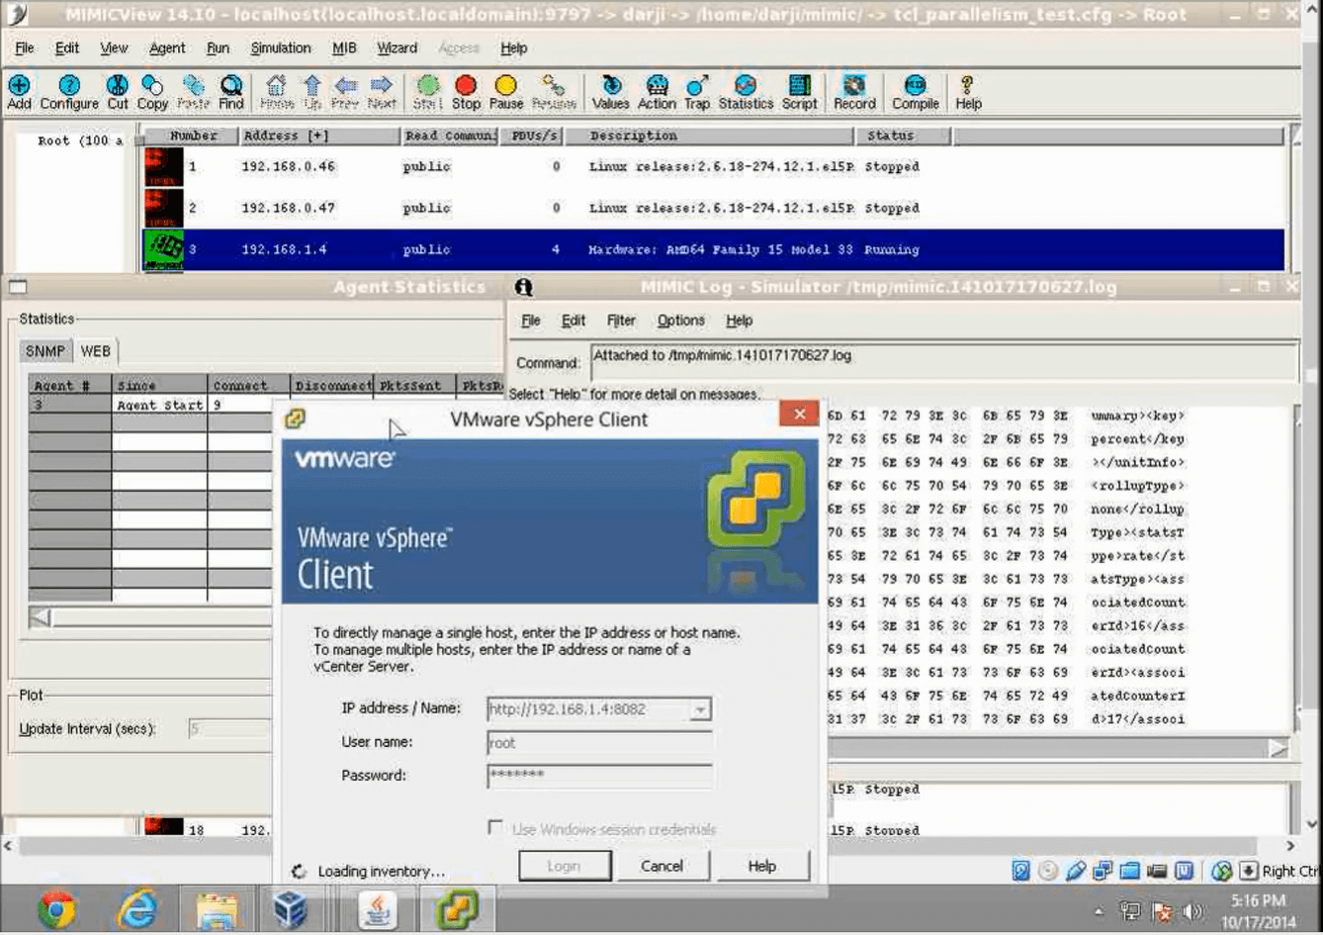
Task: Click the Password field
Action: point(599,776)
